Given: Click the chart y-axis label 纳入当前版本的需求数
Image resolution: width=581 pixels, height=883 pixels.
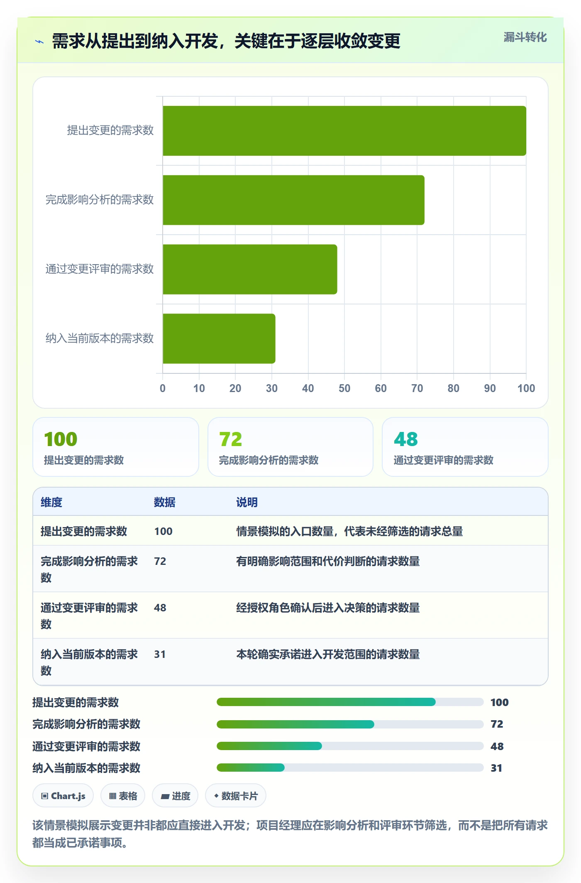Looking at the screenshot, I should pos(100,338).
